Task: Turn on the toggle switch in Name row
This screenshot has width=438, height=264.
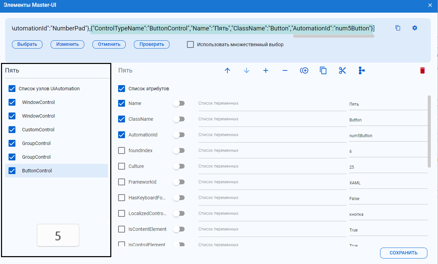Action: pos(179,103)
